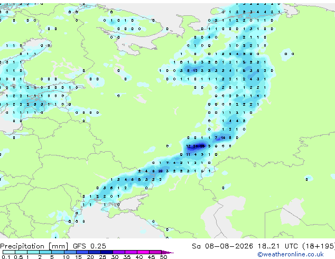Image resolution: width=335 pixels, height=259 pixels.
Task: Click the 1–2 mm legend color swatch
Action: point(33,252)
